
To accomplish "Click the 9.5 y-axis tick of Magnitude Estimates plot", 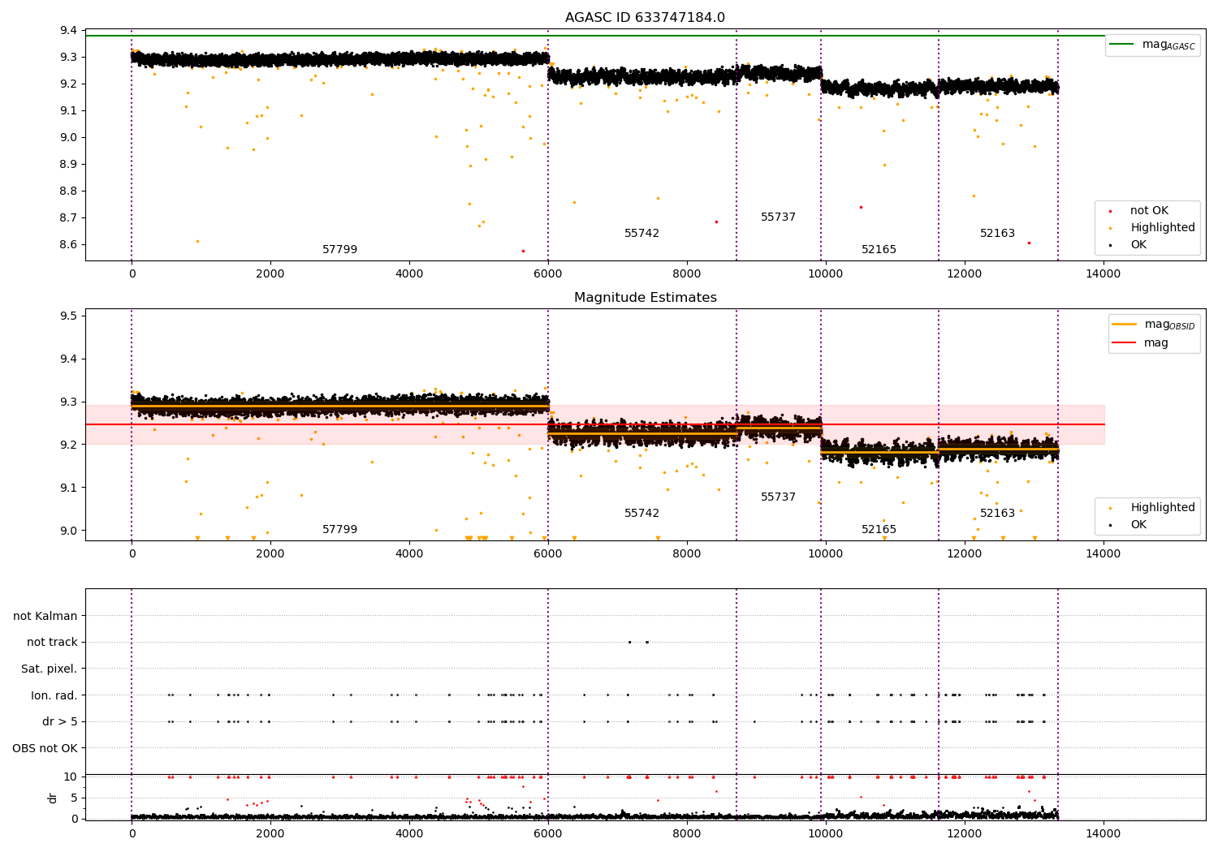I will tap(69, 316).
